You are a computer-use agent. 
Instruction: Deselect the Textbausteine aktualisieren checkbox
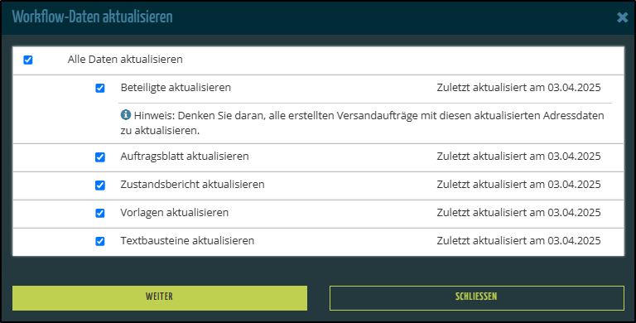(x=99, y=242)
